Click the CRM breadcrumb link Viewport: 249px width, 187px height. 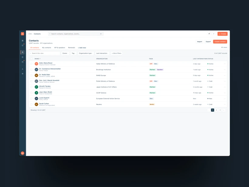pyautogui.click(x=30, y=34)
